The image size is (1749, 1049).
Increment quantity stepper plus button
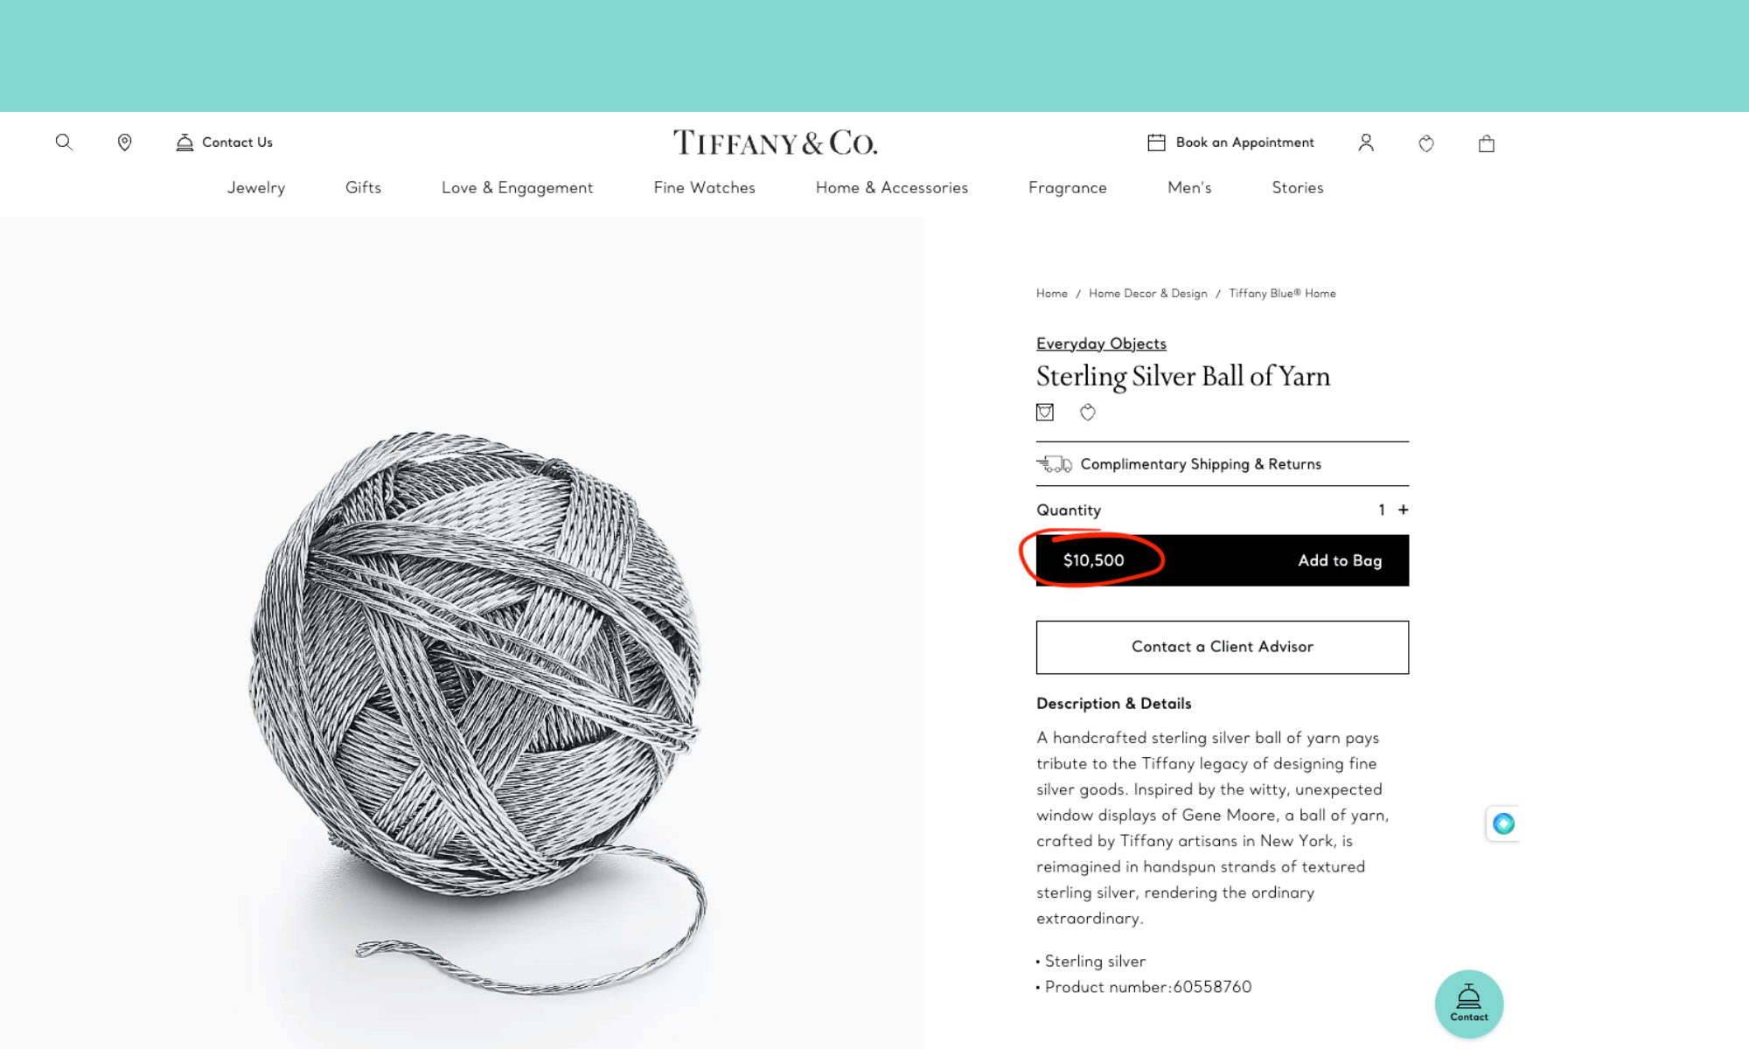pos(1402,510)
